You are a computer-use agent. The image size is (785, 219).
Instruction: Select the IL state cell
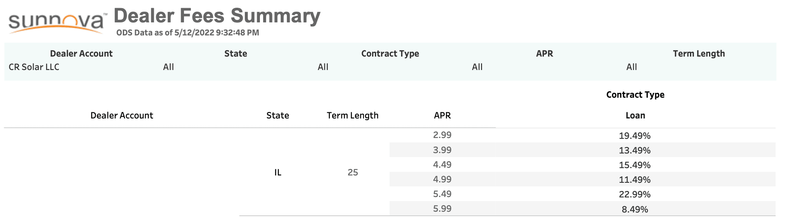pos(278,173)
